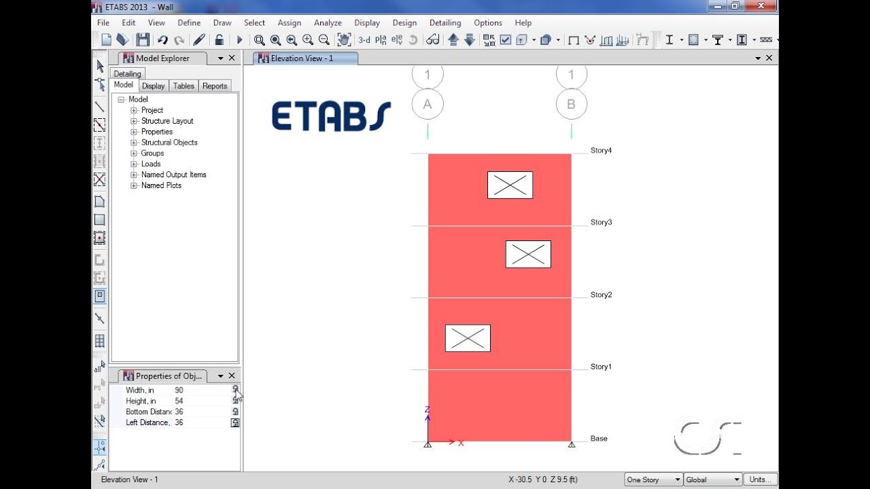Click Rubber Band Zoom magnifier icon

click(x=259, y=40)
